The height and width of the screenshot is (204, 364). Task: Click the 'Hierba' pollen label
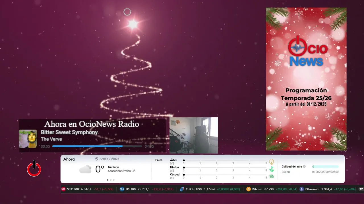[x=174, y=167]
